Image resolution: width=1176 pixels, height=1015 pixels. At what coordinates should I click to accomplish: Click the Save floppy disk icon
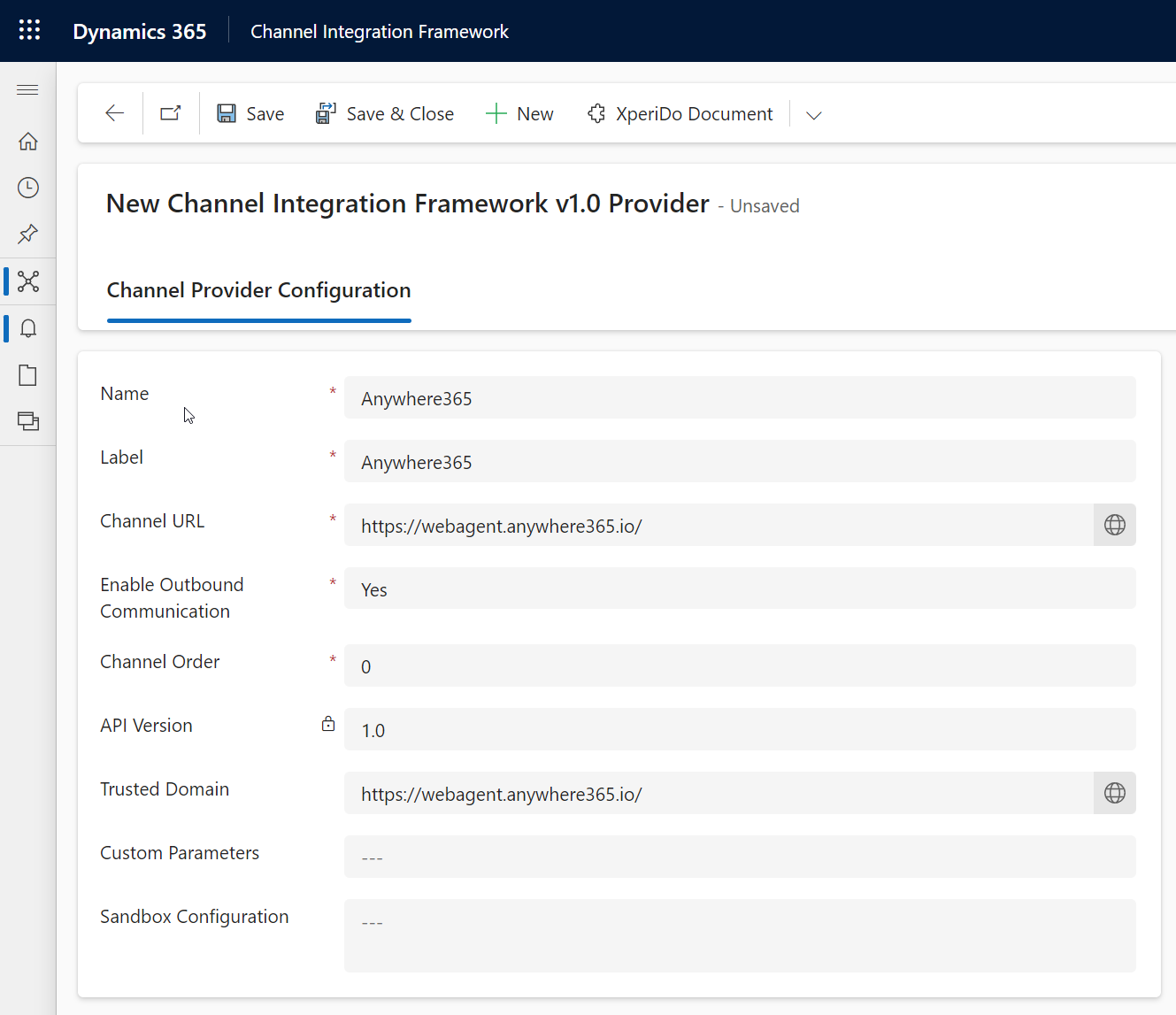pos(227,113)
